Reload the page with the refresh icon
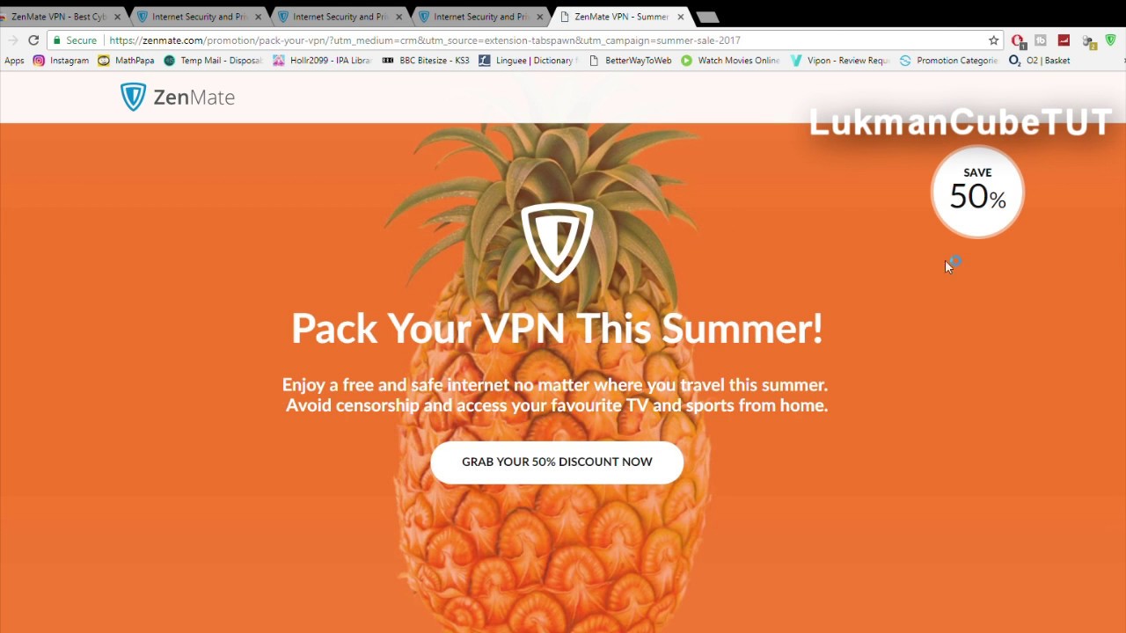The width and height of the screenshot is (1126, 633). [x=33, y=40]
